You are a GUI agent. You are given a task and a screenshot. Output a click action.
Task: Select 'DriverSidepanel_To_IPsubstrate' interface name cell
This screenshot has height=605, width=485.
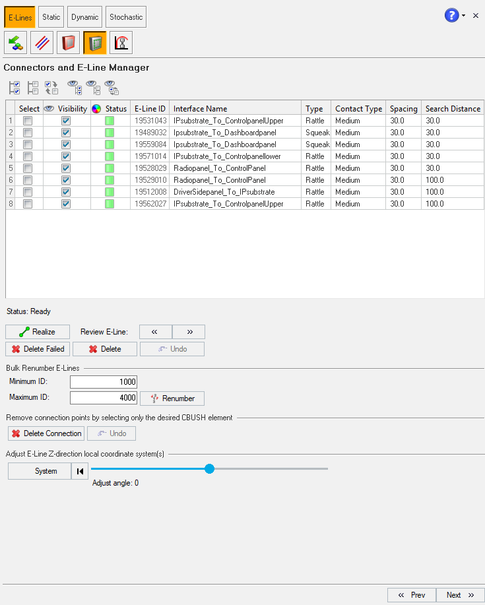coord(236,192)
